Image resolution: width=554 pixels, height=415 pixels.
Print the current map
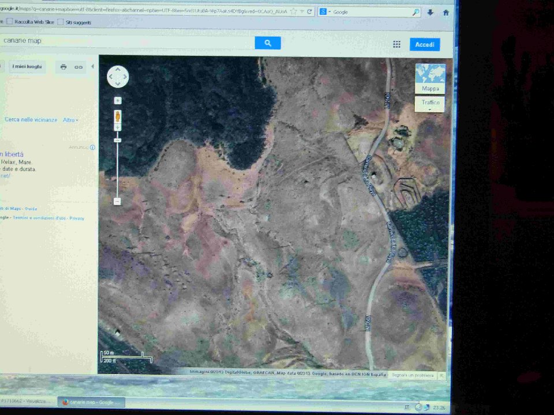(63, 67)
